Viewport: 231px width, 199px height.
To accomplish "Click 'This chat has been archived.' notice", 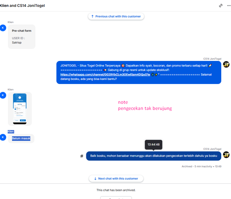I will (x=116, y=190).
